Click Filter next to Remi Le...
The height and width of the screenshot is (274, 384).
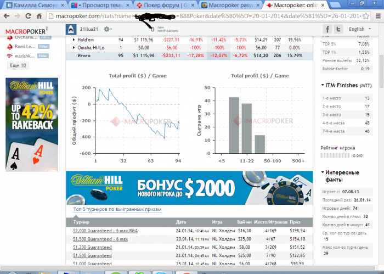(x=43, y=47)
